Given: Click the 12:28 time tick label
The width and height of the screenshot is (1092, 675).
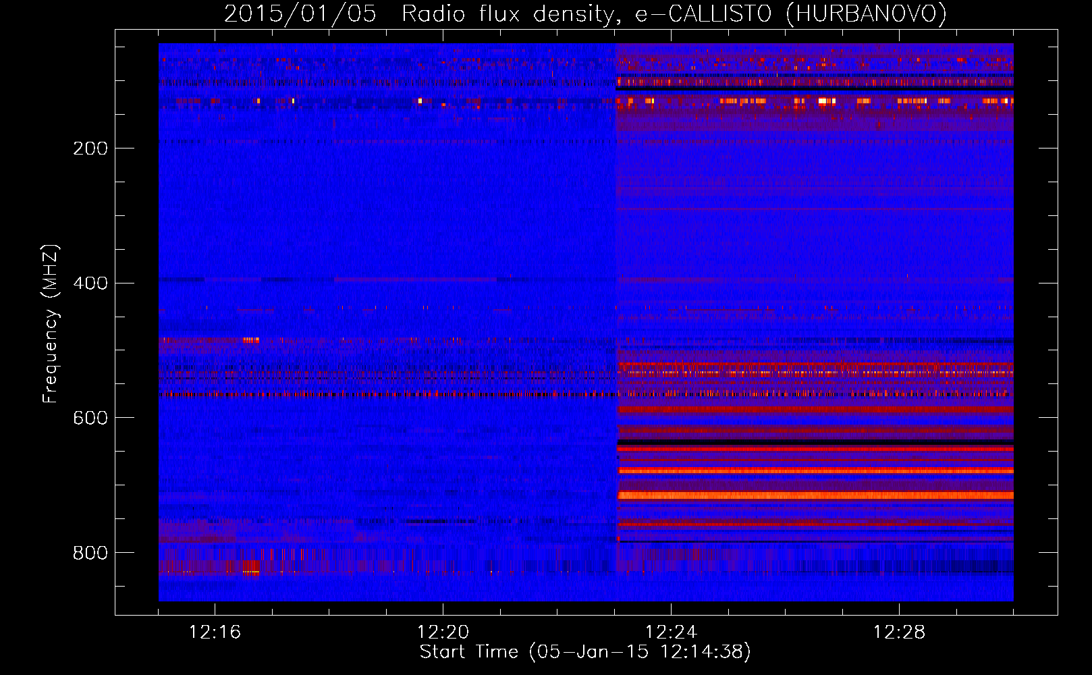Looking at the screenshot, I should (x=899, y=632).
